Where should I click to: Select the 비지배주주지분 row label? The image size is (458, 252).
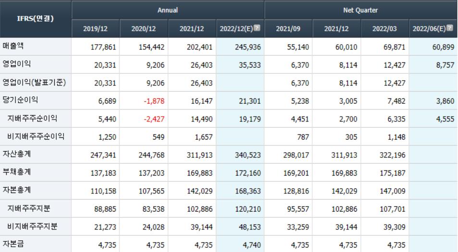[x=32, y=227]
